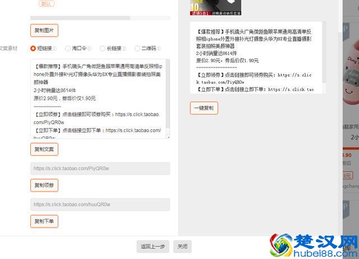This screenshot has width=359, height=259.
Task: Click '【立即下单】' line in textarea
Action: coord(97,130)
